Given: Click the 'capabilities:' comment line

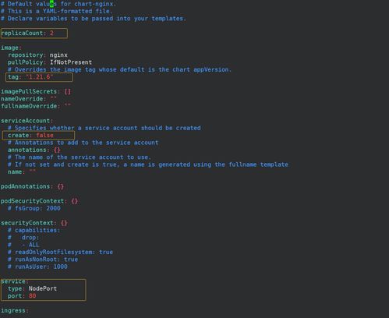Looking at the screenshot, I should click(34, 230).
